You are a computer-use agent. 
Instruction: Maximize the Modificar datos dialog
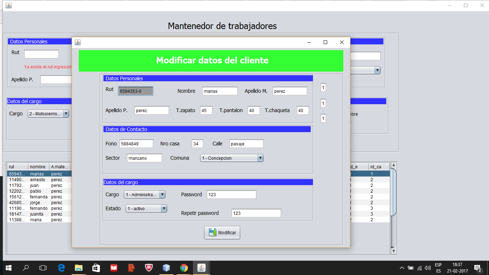tap(325, 42)
